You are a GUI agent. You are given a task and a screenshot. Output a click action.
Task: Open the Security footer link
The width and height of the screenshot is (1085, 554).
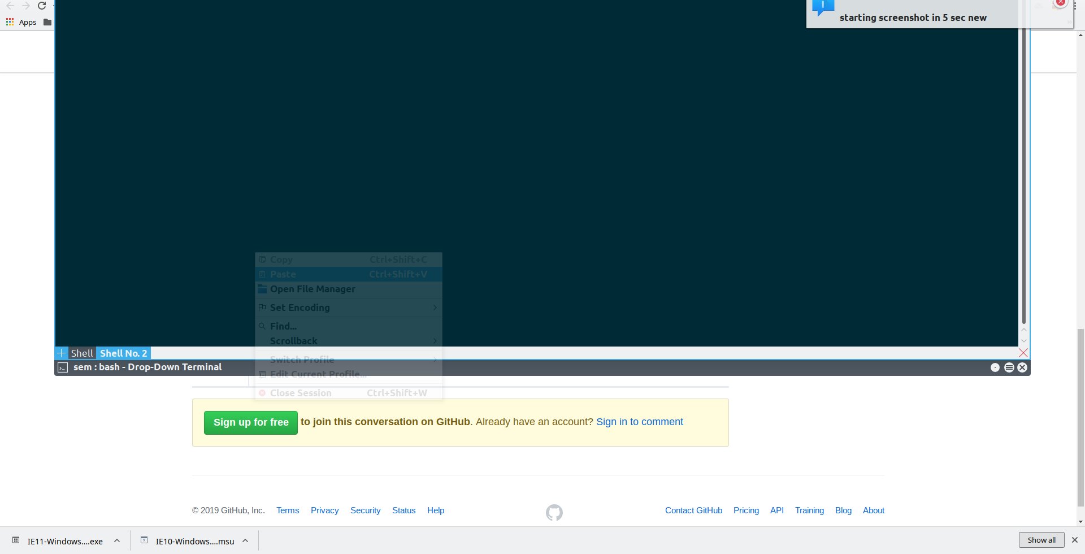click(366, 510)
